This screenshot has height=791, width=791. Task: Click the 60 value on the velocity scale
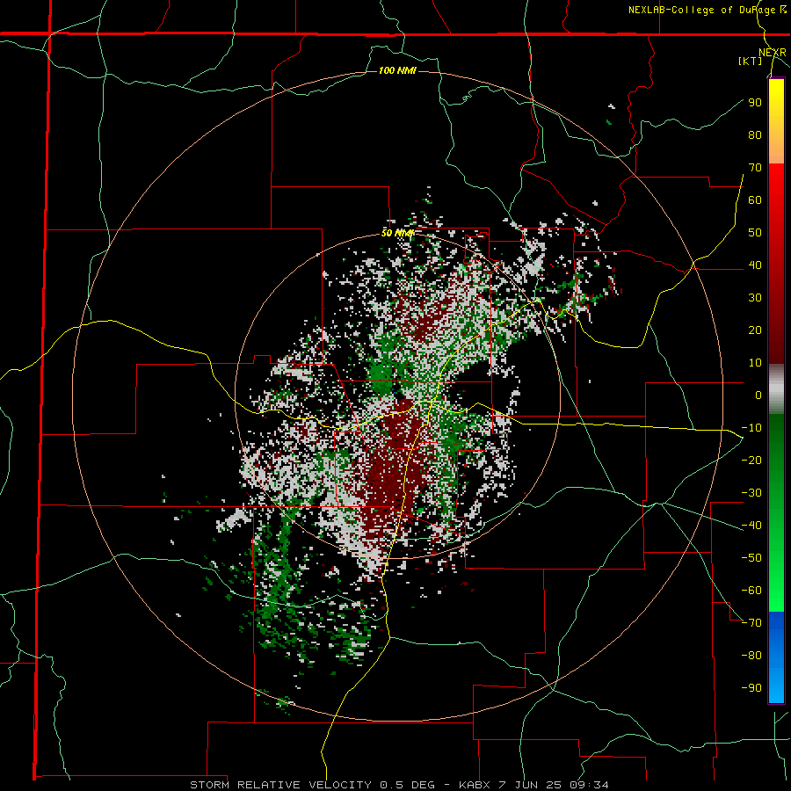click(755, 200)
